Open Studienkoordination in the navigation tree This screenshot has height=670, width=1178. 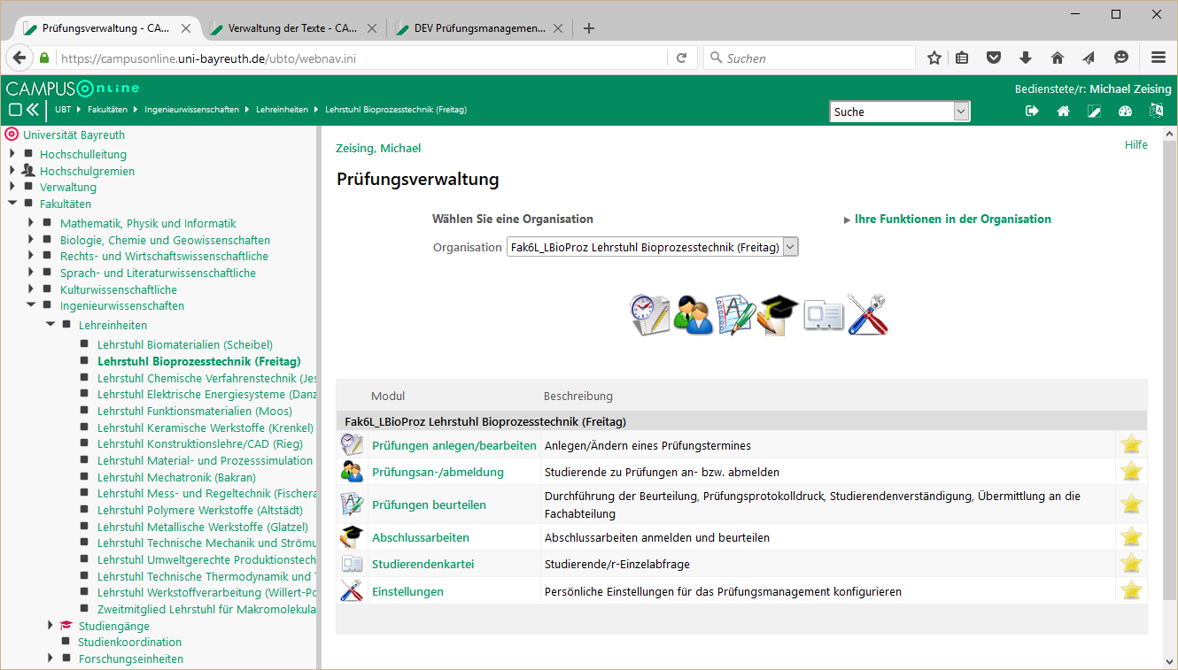(129, 642)
